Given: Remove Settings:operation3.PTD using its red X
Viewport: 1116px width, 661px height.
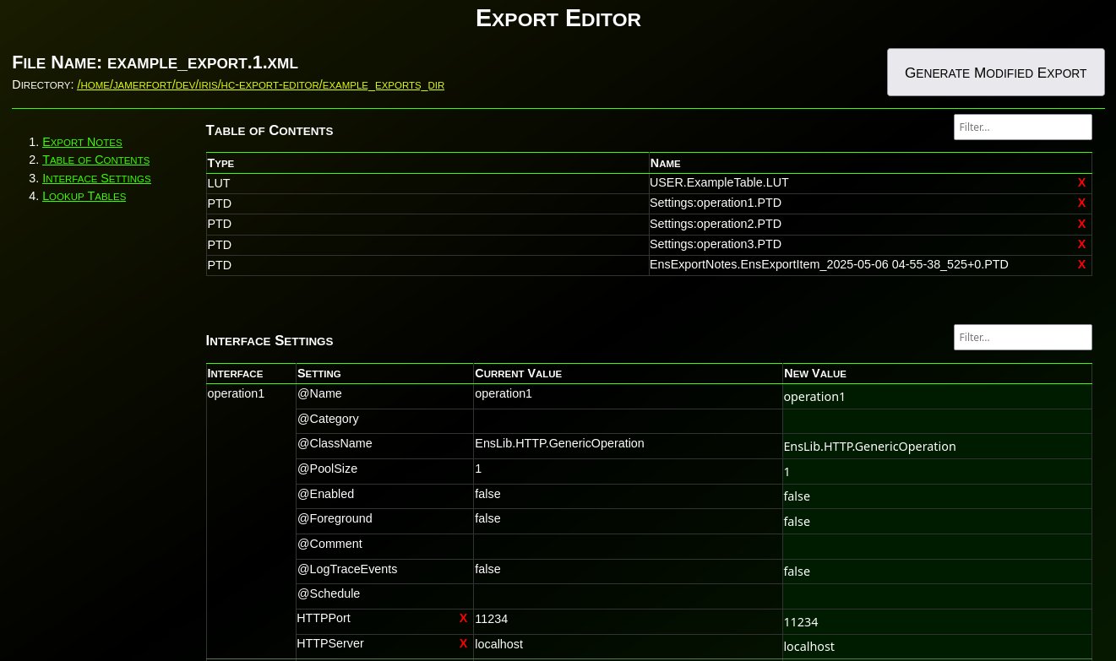Looking at the screenshot, I should (x=1081, y=244).
